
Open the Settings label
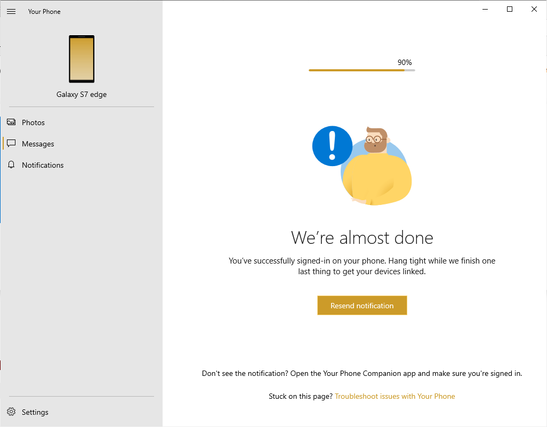[x=35, y=412]
